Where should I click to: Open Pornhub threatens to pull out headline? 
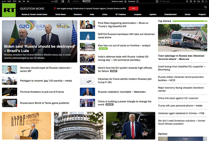coord(42,92)
